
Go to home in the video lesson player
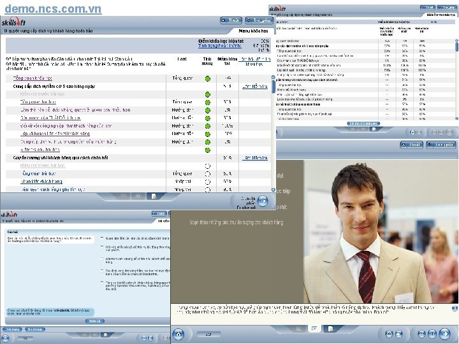178,334
